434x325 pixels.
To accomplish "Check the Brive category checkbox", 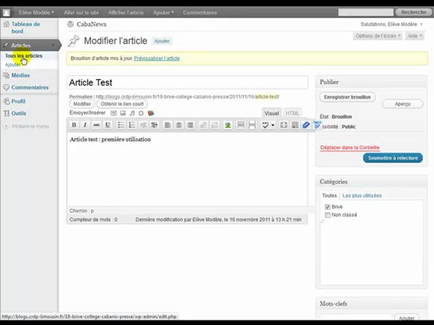I will [x=328, y=207].
